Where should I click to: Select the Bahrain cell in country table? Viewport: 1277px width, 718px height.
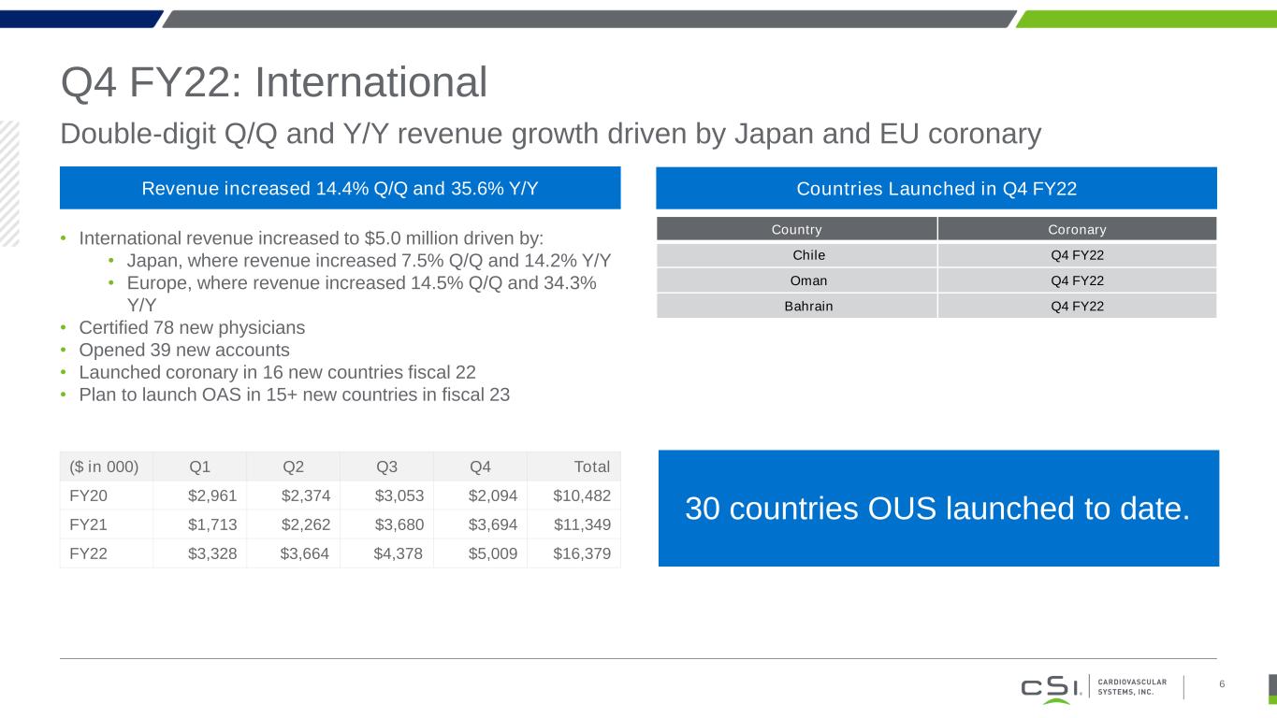[796, 306]
